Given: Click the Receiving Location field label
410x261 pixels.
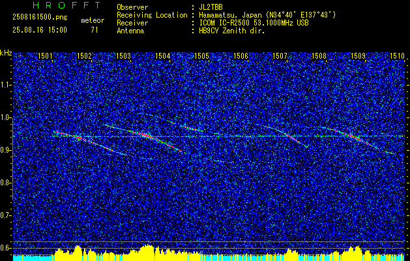Looking at the screenshot, I should click(x=152, y=15).
